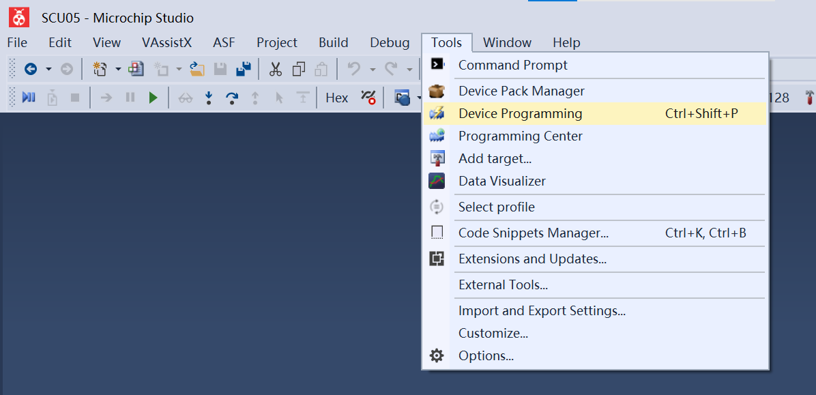
Task: Select Device Programming from Tools menu
Action: point(520,113)
